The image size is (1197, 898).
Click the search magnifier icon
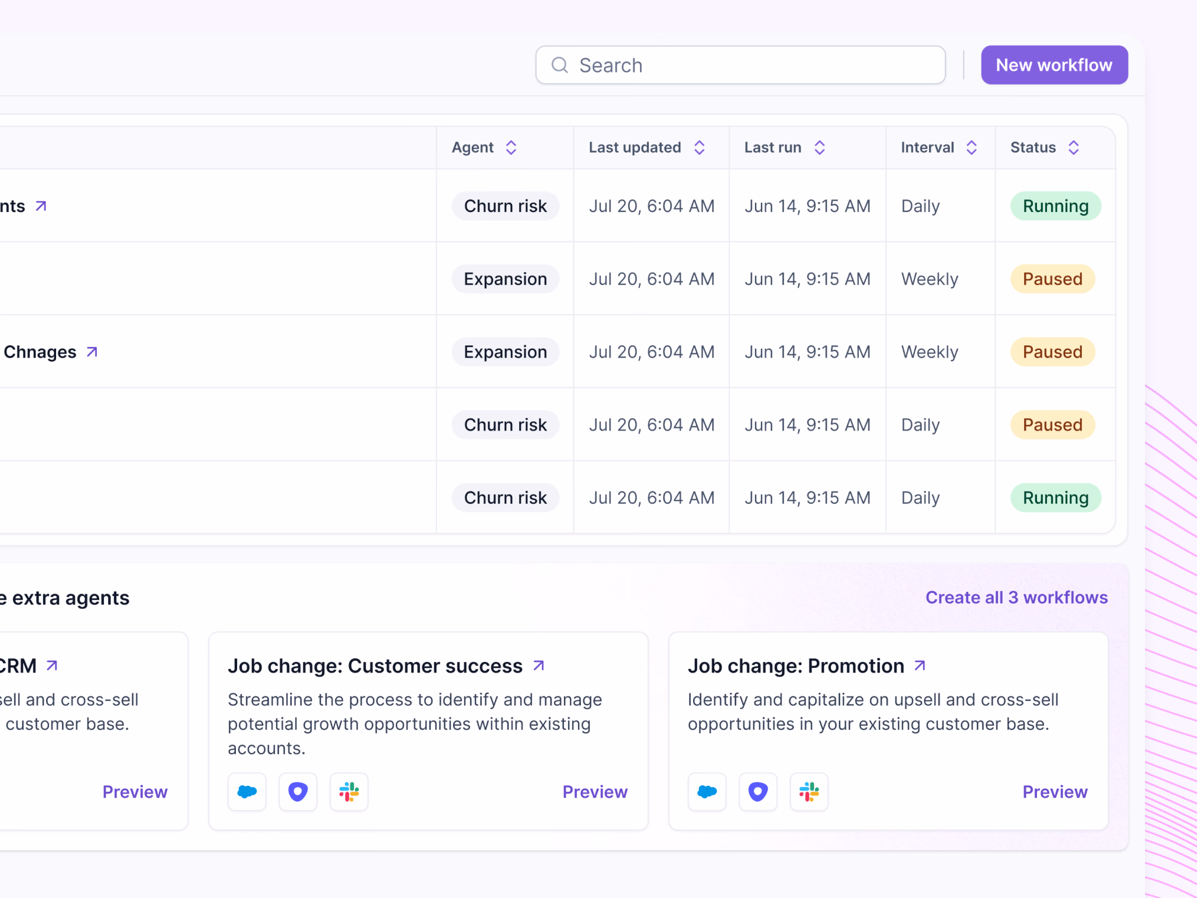coord(559,65)
